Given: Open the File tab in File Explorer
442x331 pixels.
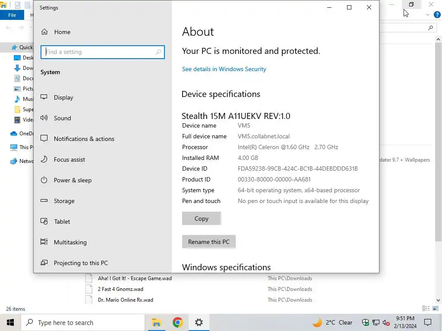Looking at the screenshot, I should [x=12, y=15].
